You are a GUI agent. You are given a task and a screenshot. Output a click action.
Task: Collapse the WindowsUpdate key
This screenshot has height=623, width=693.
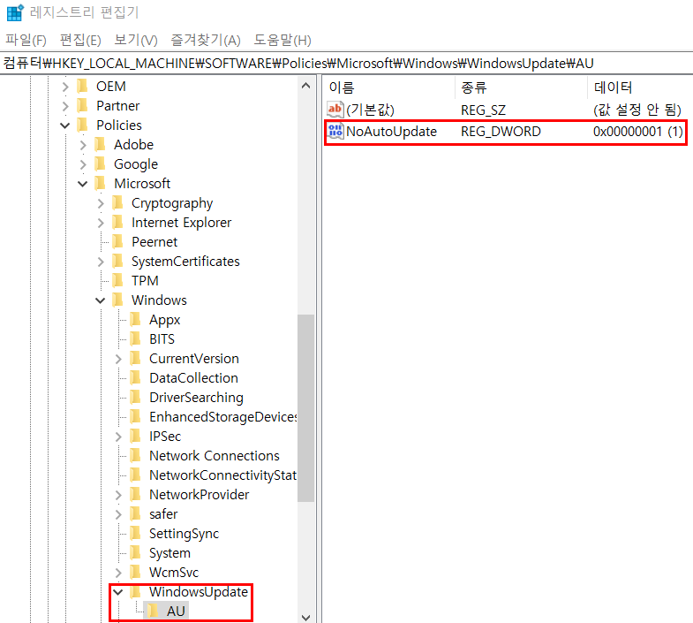118,592
